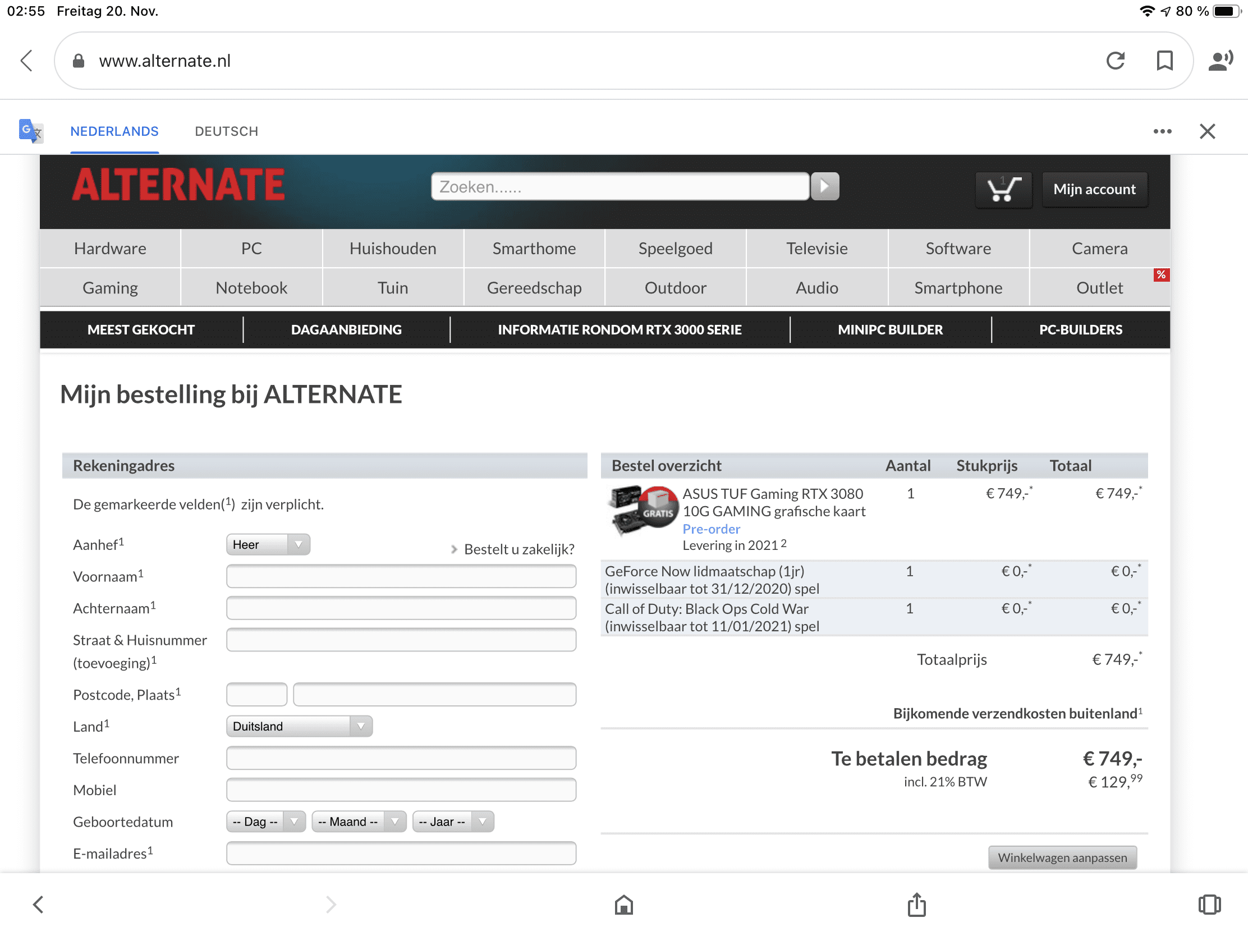The image size is (1248, 936).
Task: Focus the Straat & Huisnummer field
Action: (401, 640)
